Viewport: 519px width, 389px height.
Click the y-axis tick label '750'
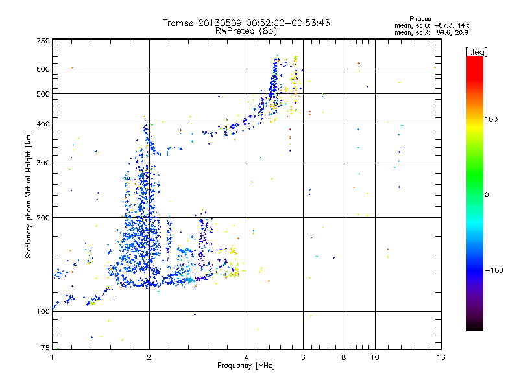[43, 41]
